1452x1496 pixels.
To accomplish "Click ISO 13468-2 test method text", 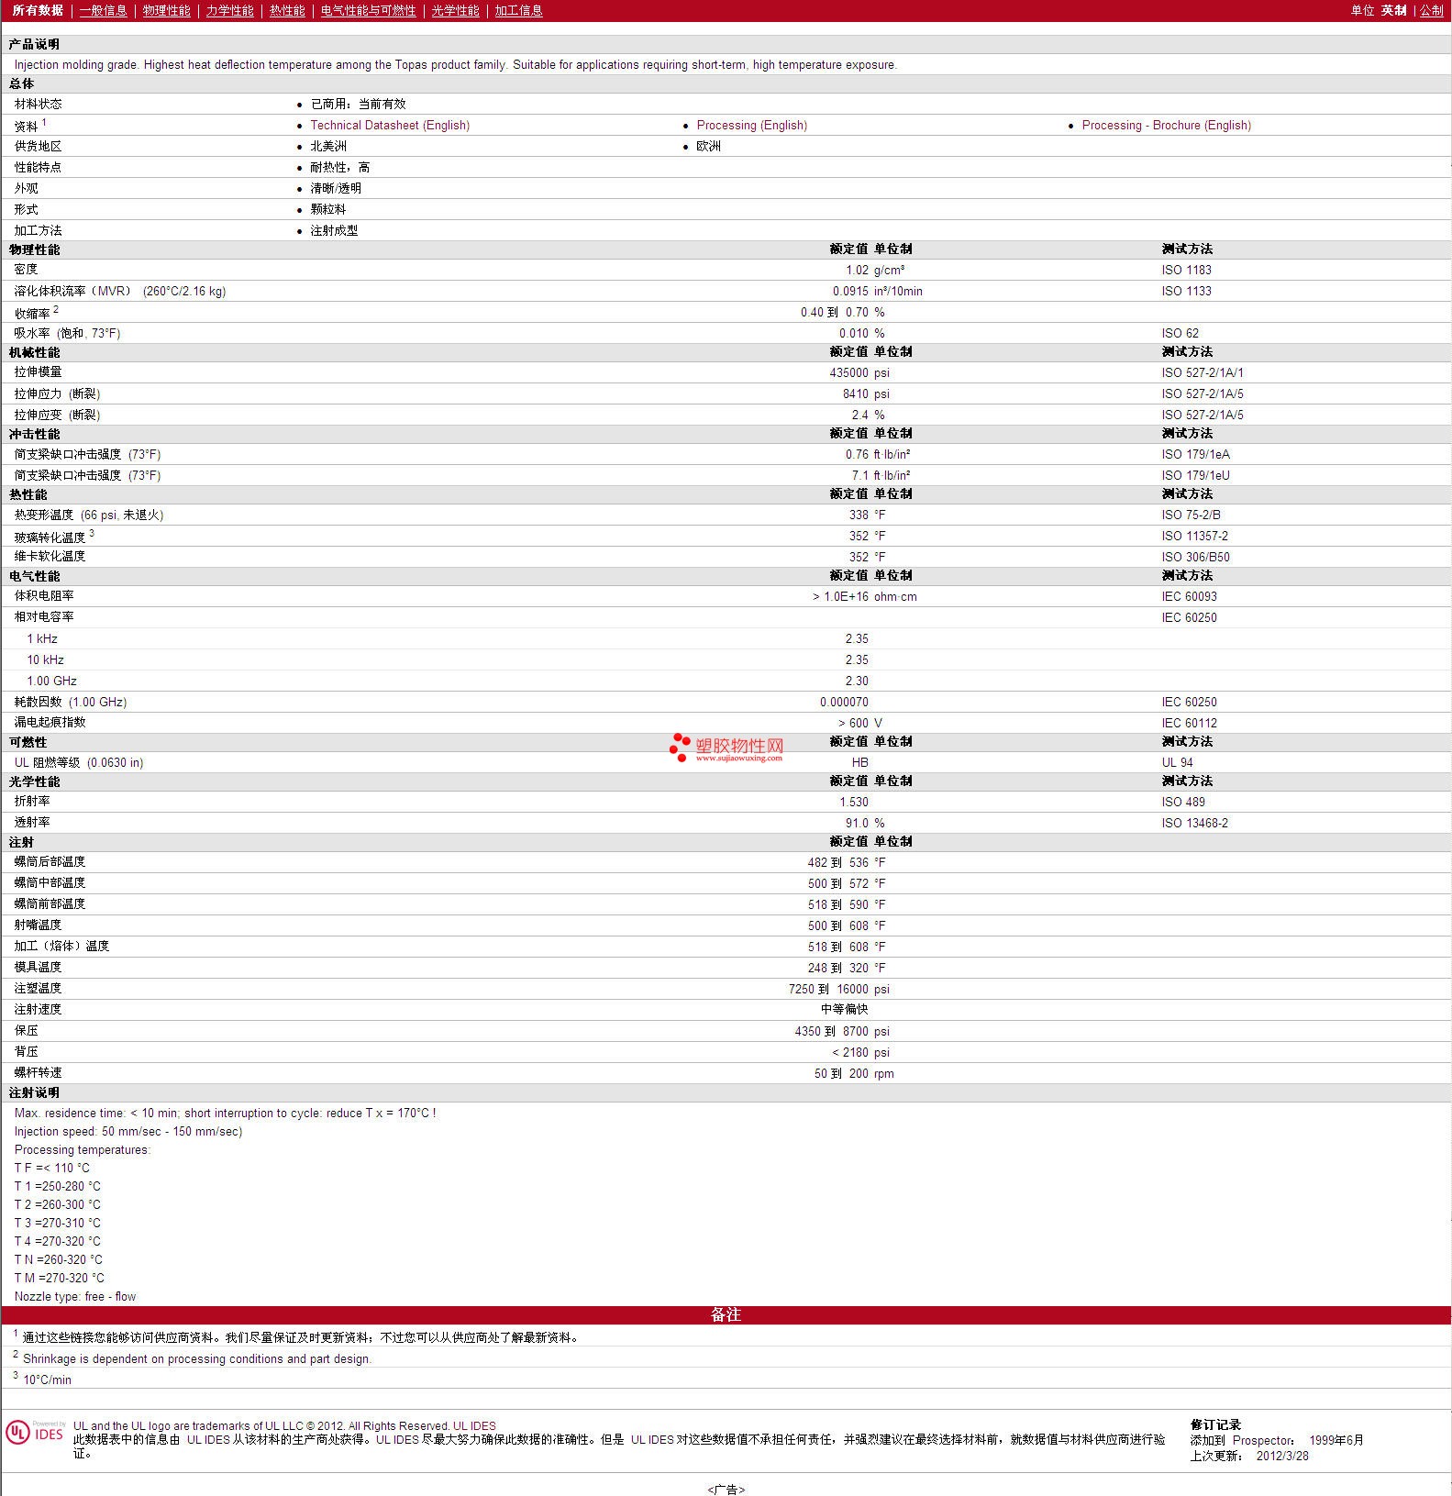I will [x=1194, y=823].
